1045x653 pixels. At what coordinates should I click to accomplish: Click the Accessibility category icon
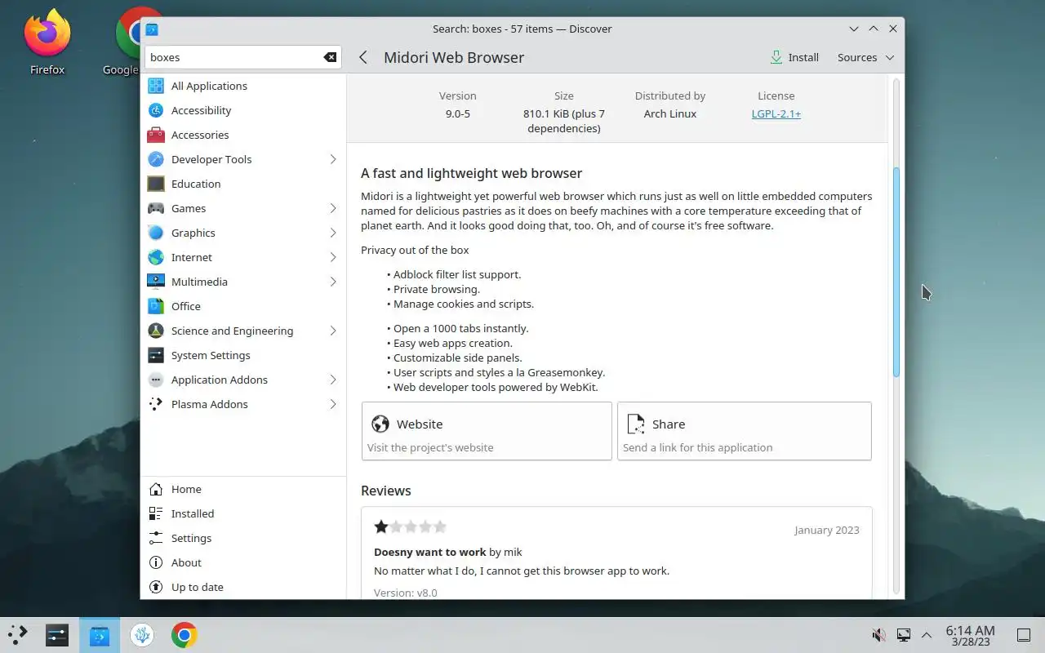point(156,110)
